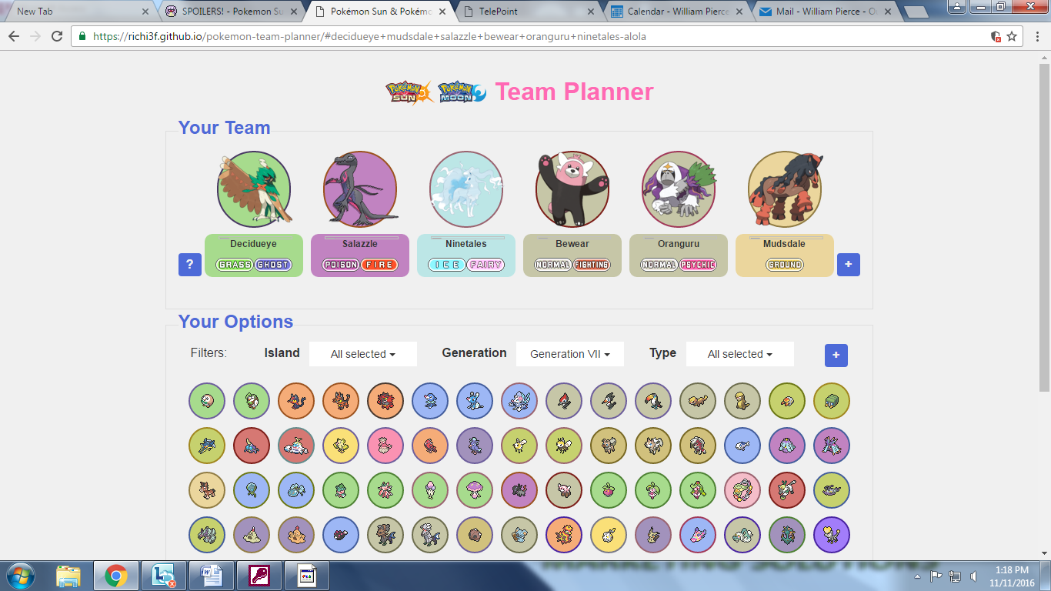Open the Island filter dropdown

[x=363, y=354]
